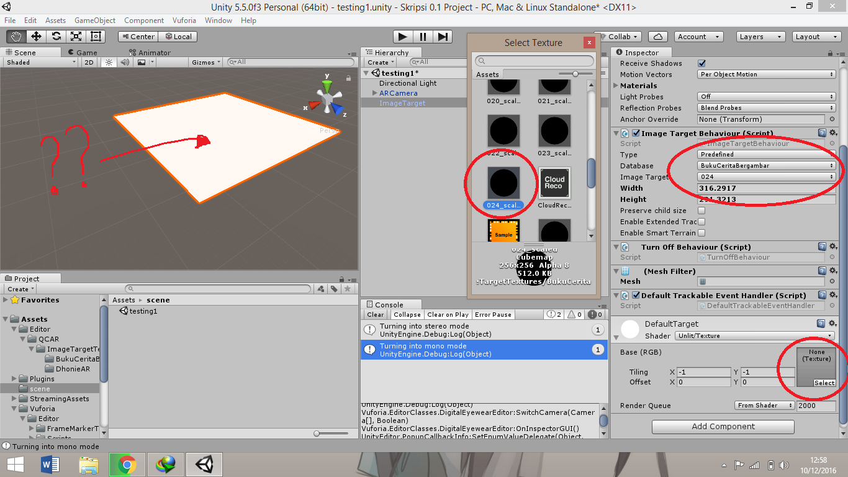Change the Motion Vectors setting

(766, 74)
